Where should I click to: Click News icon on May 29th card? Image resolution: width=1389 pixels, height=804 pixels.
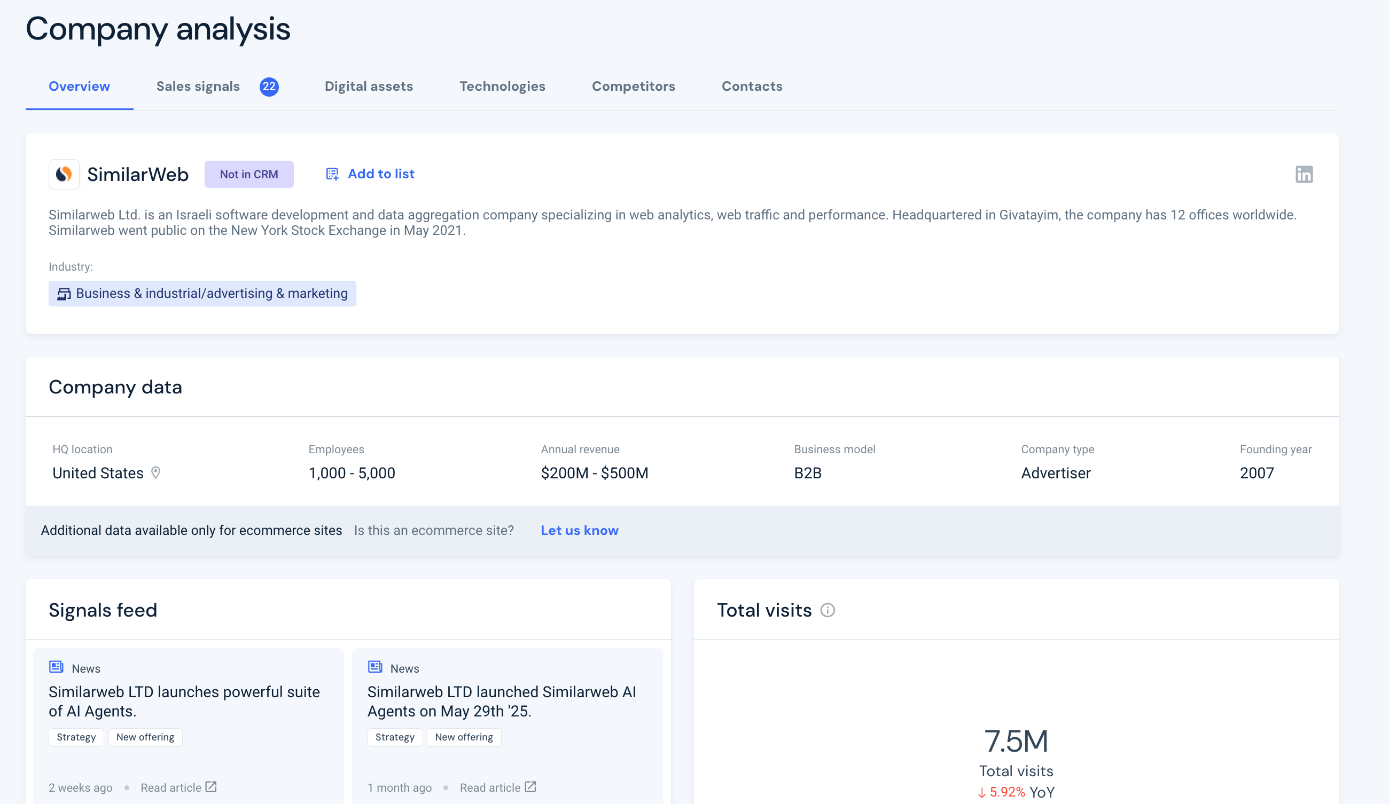click(375, 667)
